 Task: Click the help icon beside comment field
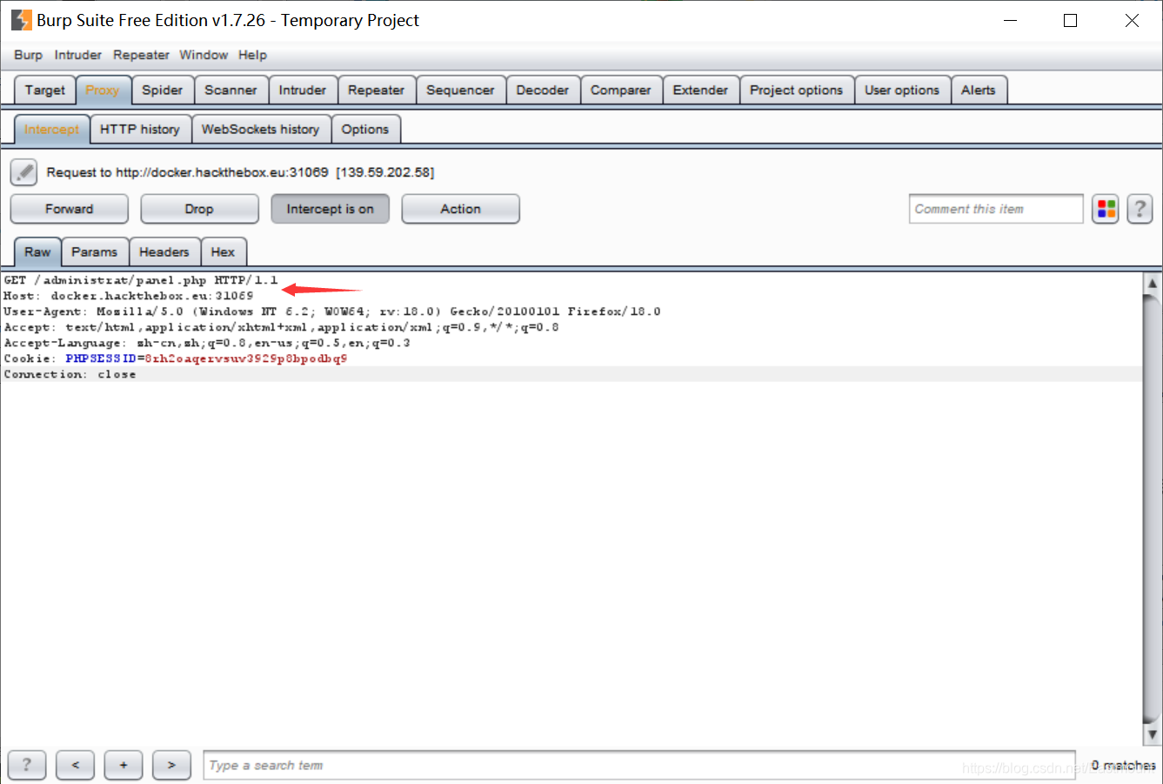pos(1140,209)
